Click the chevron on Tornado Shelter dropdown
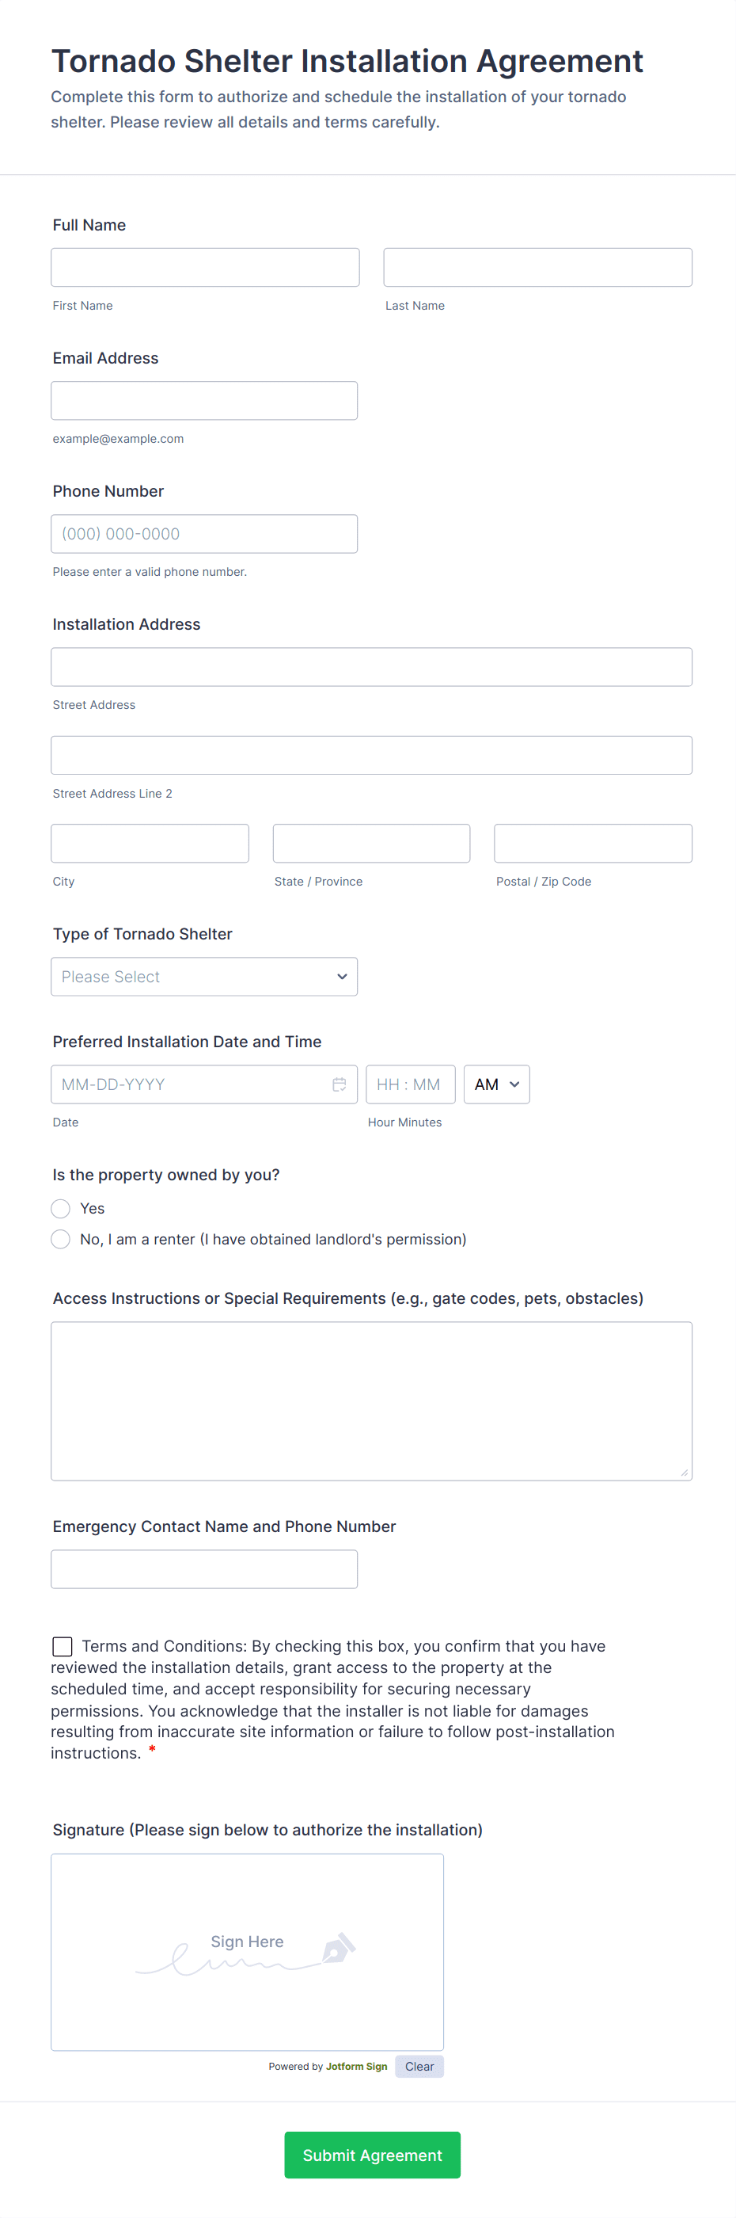 click(x=341, y=977)
